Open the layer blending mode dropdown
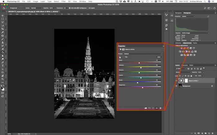This screenshot has height=135, width=217. click(x=183, y=72)
